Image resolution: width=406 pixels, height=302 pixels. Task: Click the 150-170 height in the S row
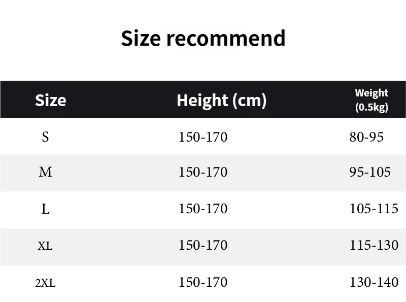point(203,137)
